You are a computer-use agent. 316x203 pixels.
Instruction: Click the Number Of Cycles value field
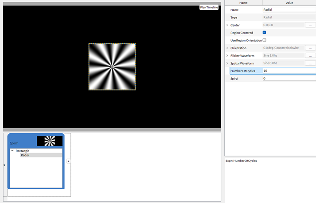coord(288,71)
